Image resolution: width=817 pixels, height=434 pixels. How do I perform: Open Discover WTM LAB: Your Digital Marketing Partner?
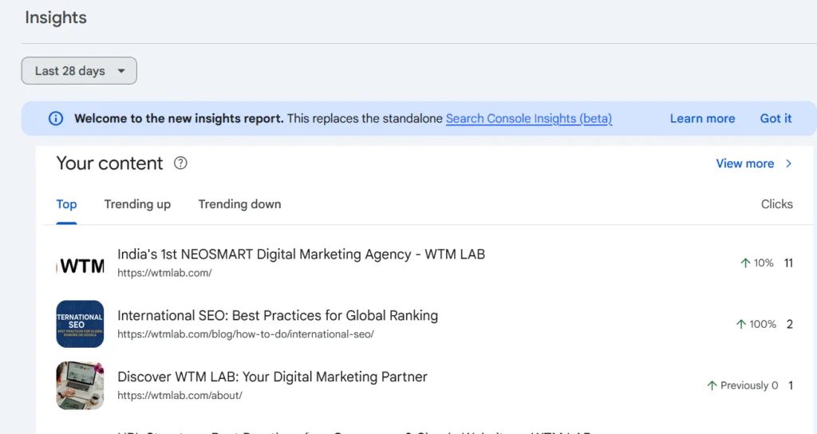[273, 377]
